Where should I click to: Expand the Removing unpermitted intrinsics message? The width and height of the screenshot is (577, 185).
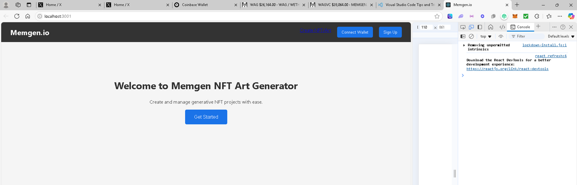pyautogui.click(x=464, y=45)
